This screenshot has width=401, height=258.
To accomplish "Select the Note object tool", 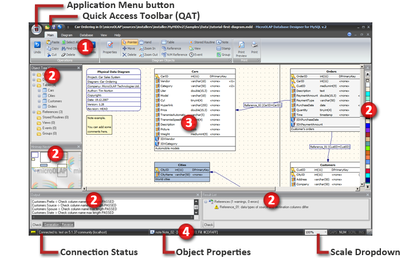I will click(x=223, y=42).
